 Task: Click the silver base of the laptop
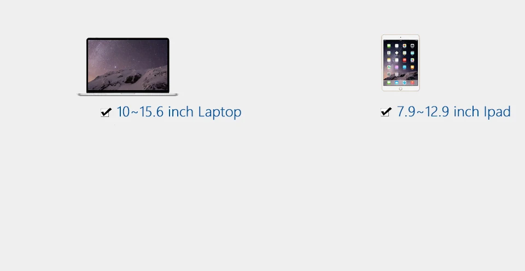click(127, 95)
